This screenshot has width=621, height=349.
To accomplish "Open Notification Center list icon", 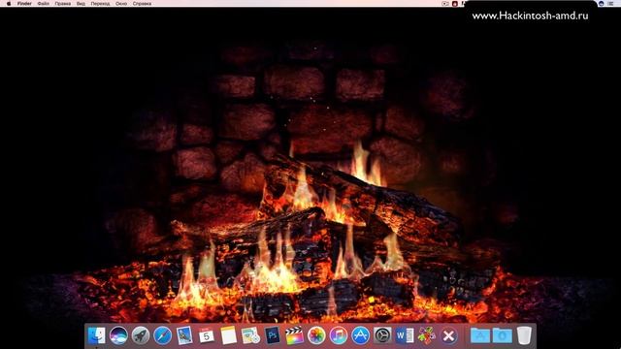I will (x=610, y=4).
